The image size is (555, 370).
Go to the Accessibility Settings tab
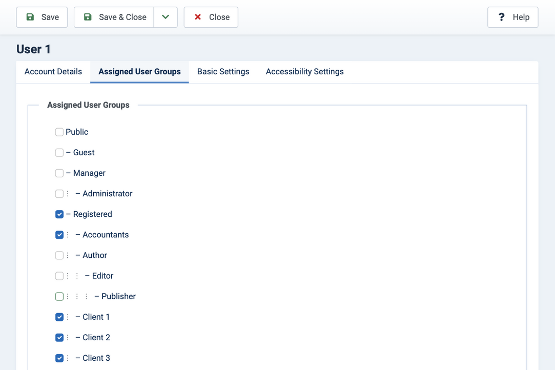(x=305, y=72)
